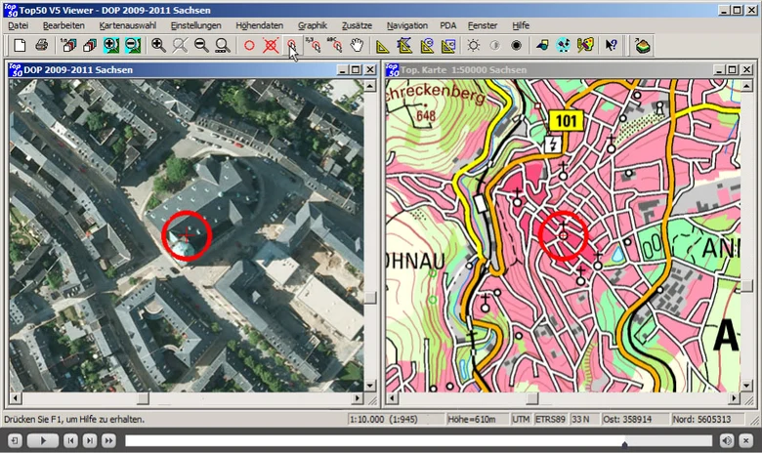Click the speaker volume button
Image resolution: width=762 pixels, height=453 pixels.
(727, 441)
